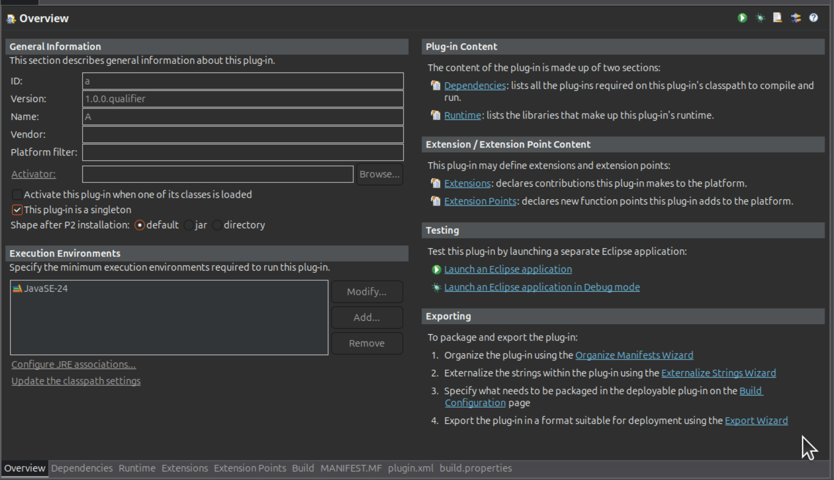Open the Extension Points link
Screen dimensions: 834x480
pyautogui.click(x=480, y=201)
